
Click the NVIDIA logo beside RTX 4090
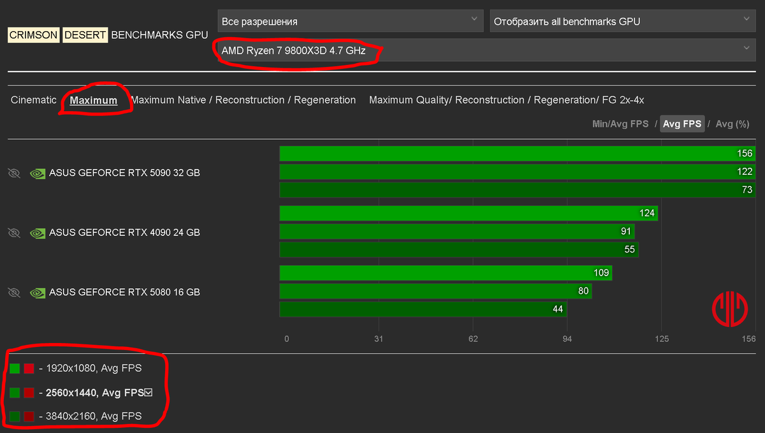(38, 233)
